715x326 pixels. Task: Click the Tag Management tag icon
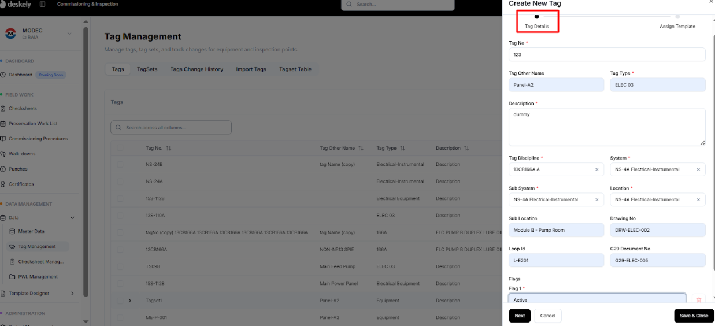[x=13, y=246]
